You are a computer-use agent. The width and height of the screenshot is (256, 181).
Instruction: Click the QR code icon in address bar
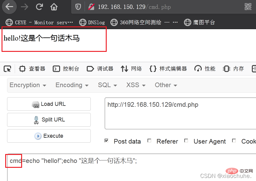pyautogui.click(x=248, y=7)
